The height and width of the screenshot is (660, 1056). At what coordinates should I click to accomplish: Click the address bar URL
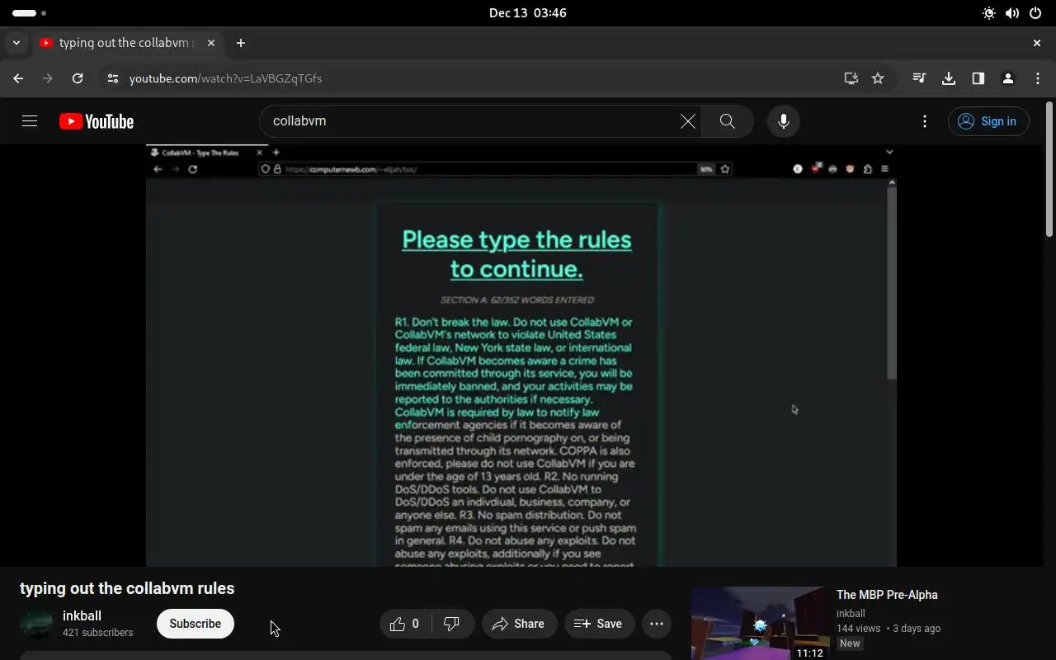226,78
